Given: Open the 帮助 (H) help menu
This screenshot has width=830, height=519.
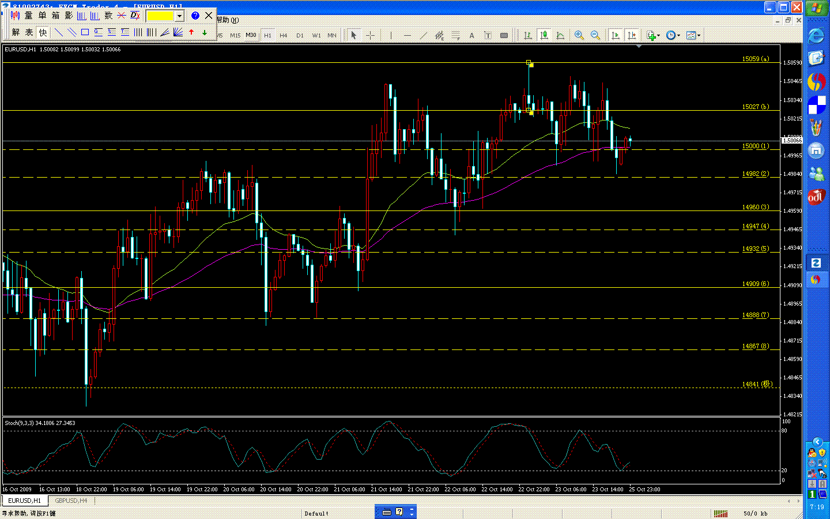Looking at the screenshot, I should 228,20.
